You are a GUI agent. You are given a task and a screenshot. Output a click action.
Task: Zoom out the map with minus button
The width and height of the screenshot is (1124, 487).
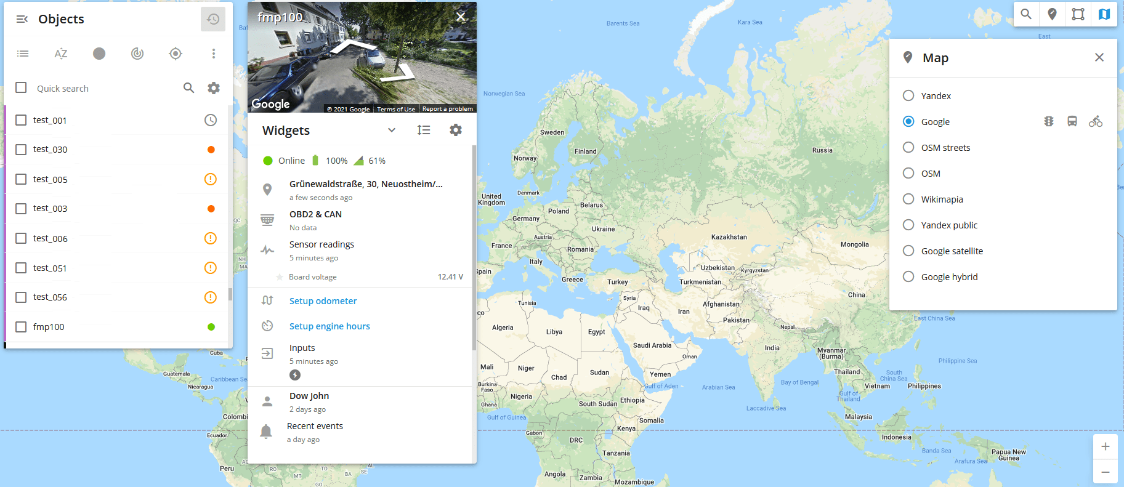pos(1106,472)
